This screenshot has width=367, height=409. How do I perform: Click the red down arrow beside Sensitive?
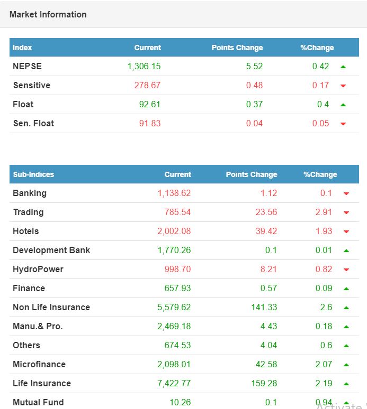click(x=343, y=86)
